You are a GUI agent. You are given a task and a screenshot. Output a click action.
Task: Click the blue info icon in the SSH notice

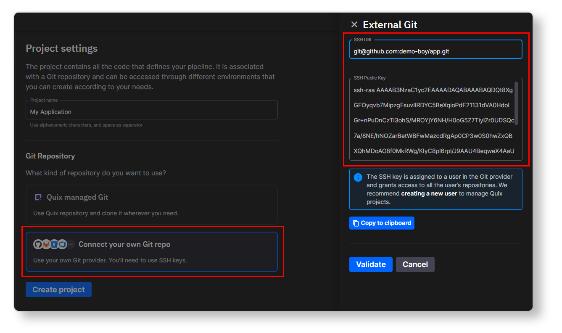point(358,177)
